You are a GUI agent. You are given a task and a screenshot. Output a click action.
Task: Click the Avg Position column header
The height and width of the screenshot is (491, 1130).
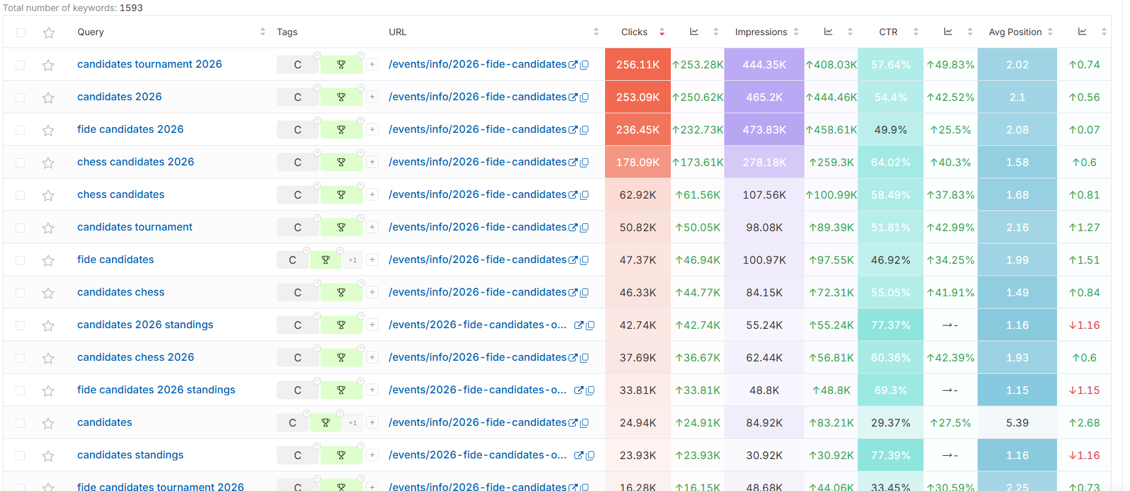click(x=1015, y=32)
